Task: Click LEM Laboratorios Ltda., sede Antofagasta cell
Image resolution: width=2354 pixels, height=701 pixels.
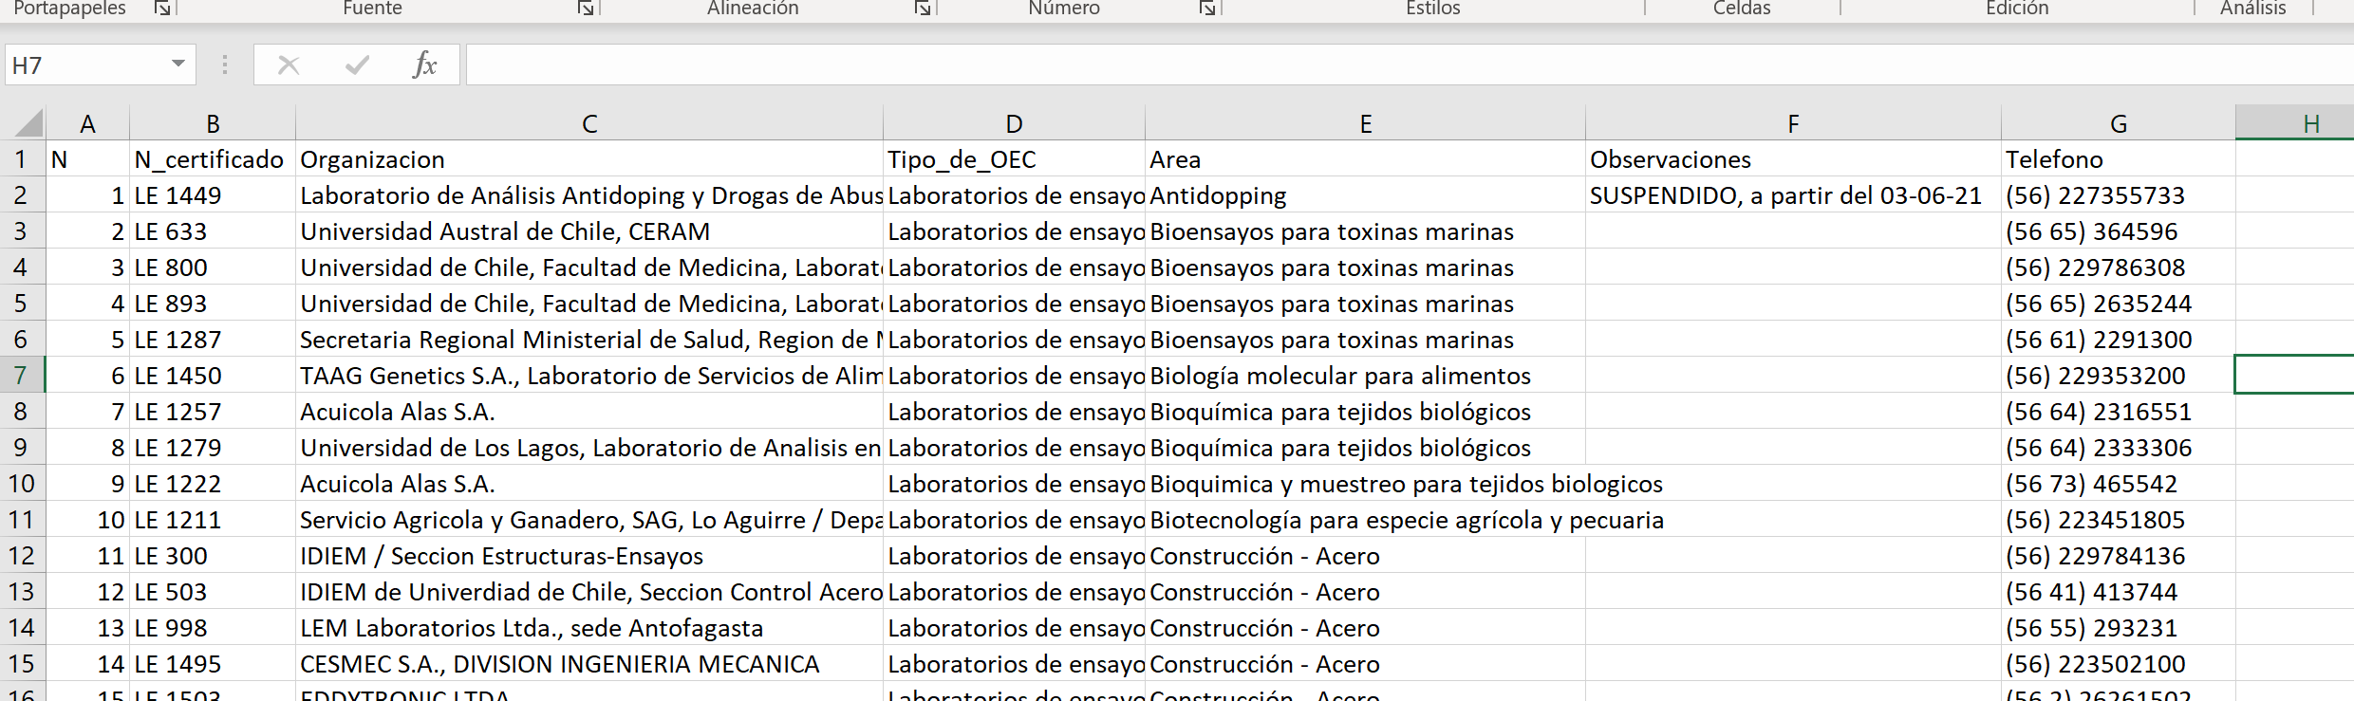Action: [589, 628]
